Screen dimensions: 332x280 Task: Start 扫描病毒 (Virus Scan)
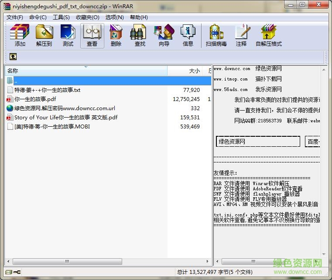pyautogui.click(x=216, y=35)
